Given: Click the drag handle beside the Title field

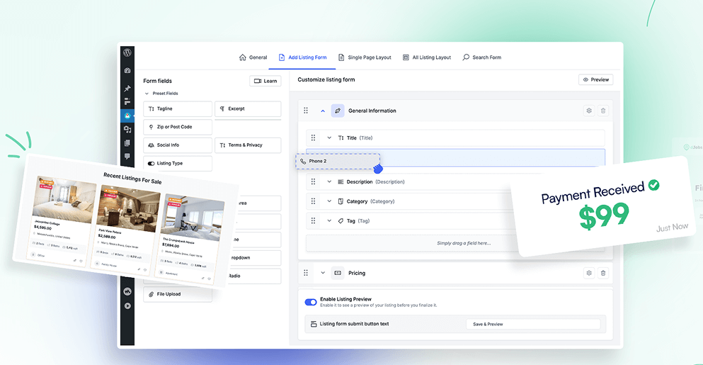Looking at the screenshot, I should click(314, 137).
